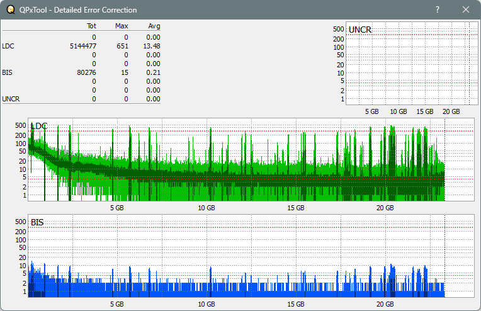Viewport: 481px width, 311px height.
Task: Click the UNCR graph title label
Action: click(x=359, y=30)
